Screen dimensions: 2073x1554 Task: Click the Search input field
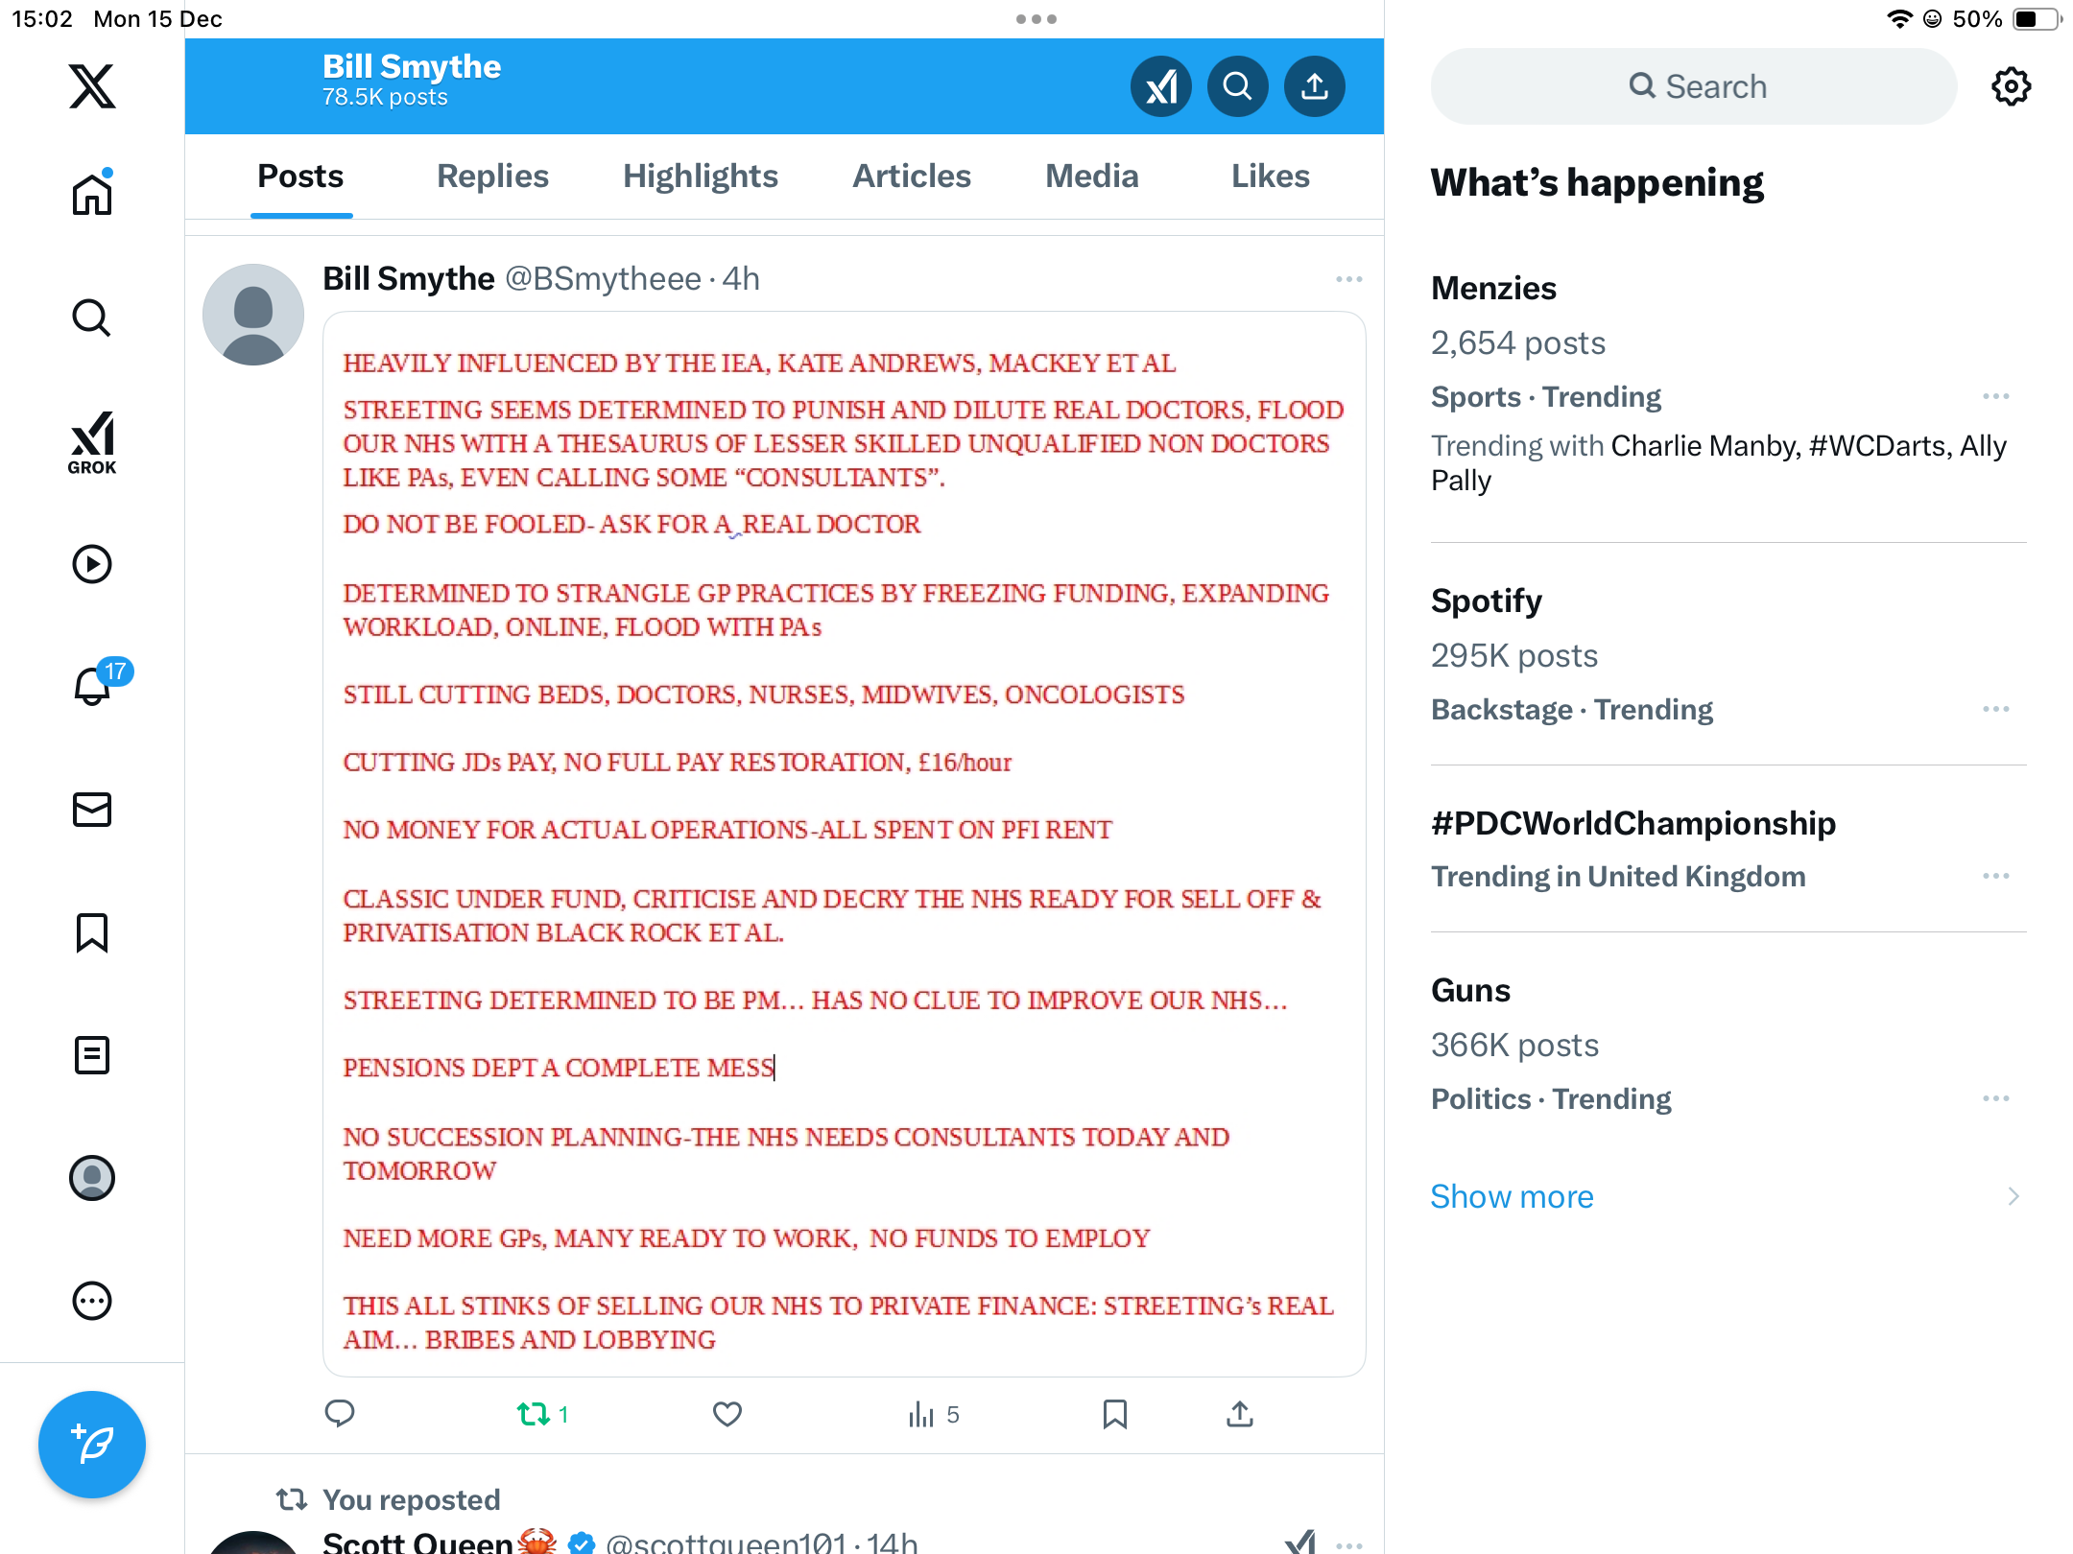click(x=1694, y=86)
